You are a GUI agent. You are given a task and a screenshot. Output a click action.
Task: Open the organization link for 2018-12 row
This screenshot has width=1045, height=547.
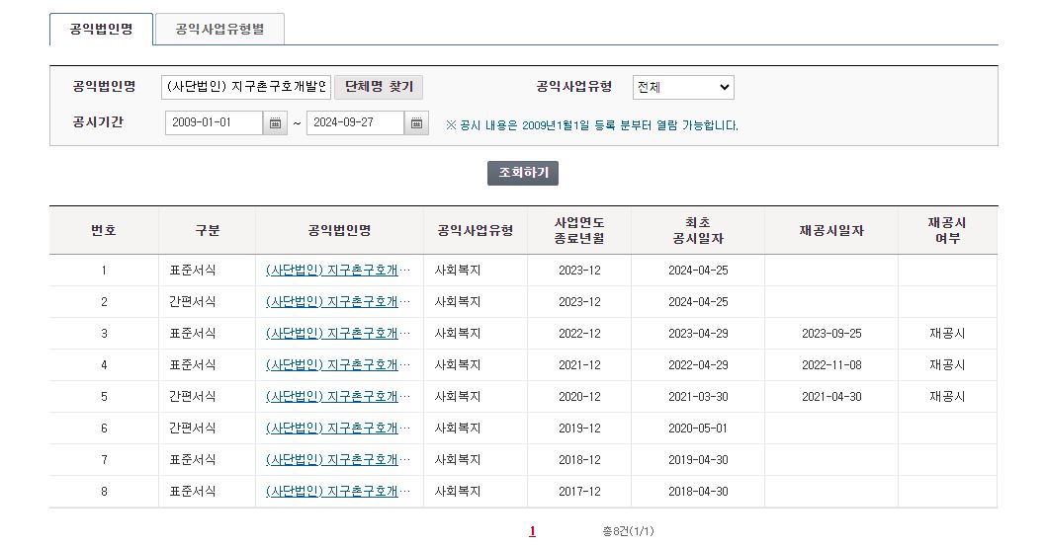pos(332,460)
